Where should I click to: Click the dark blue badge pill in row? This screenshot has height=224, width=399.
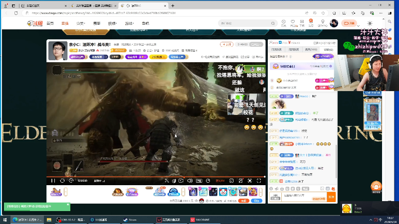pos(98,57)
